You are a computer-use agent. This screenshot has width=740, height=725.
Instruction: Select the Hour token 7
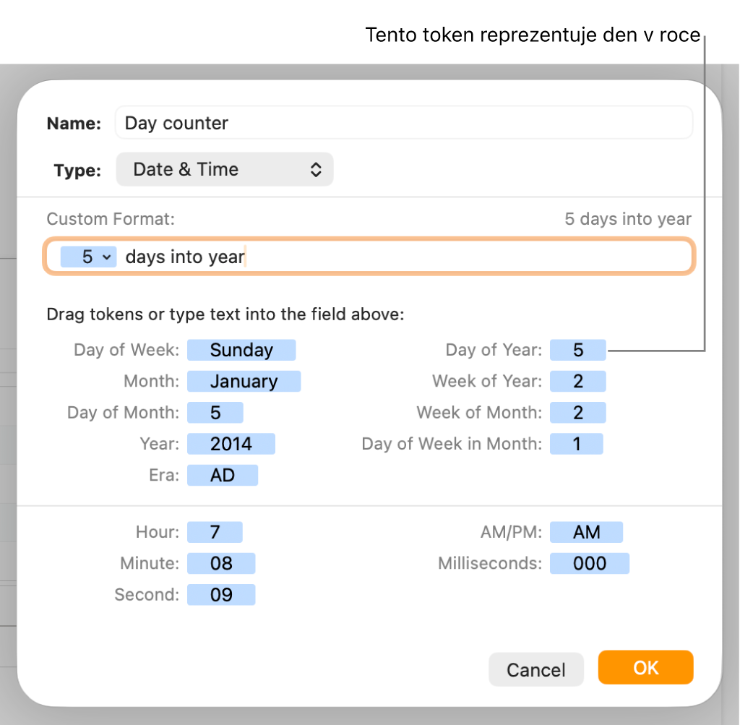pos(215,533)
